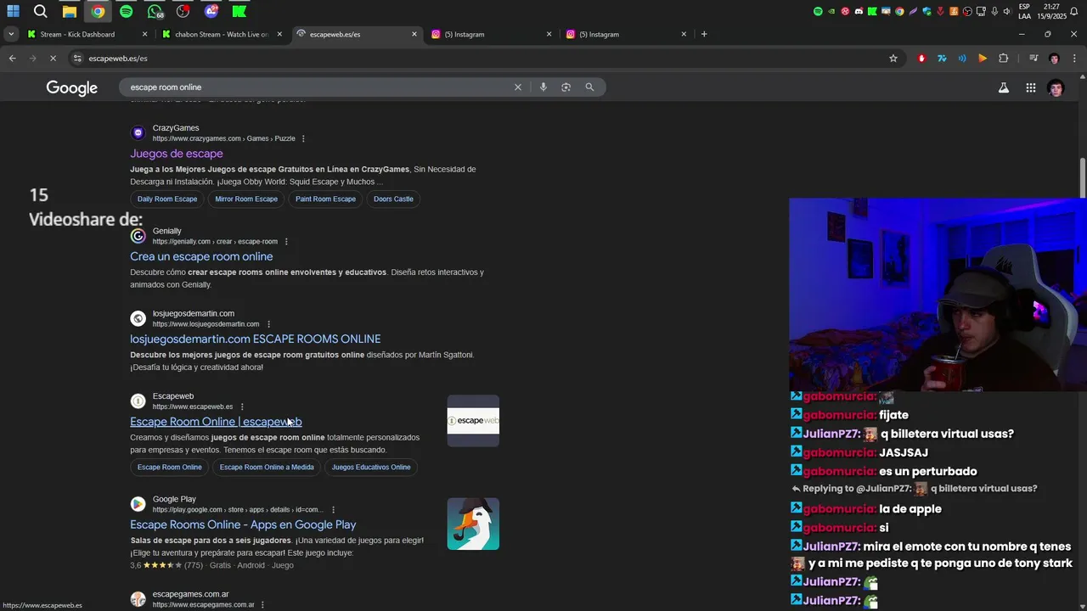Click the escapeweb logo thumbnail
Viewport: 1087px width, 611px height.
point(473,421)
